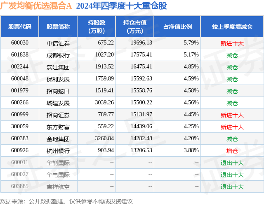Viewport: 264px width, 205px height.
Task: Select the stock name 杭州银行
Action: [x=58, y=151]
